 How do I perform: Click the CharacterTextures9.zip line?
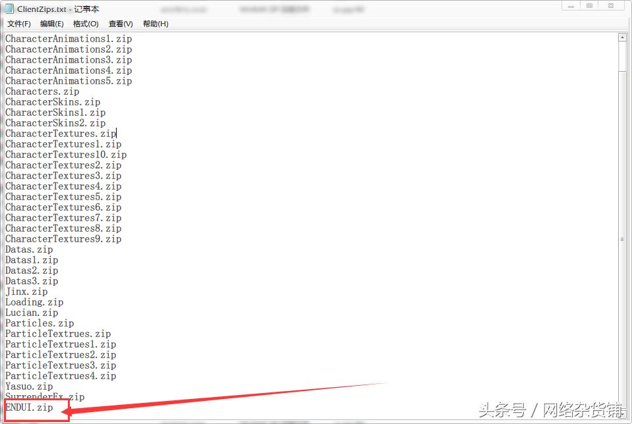(x=63, y=239)
